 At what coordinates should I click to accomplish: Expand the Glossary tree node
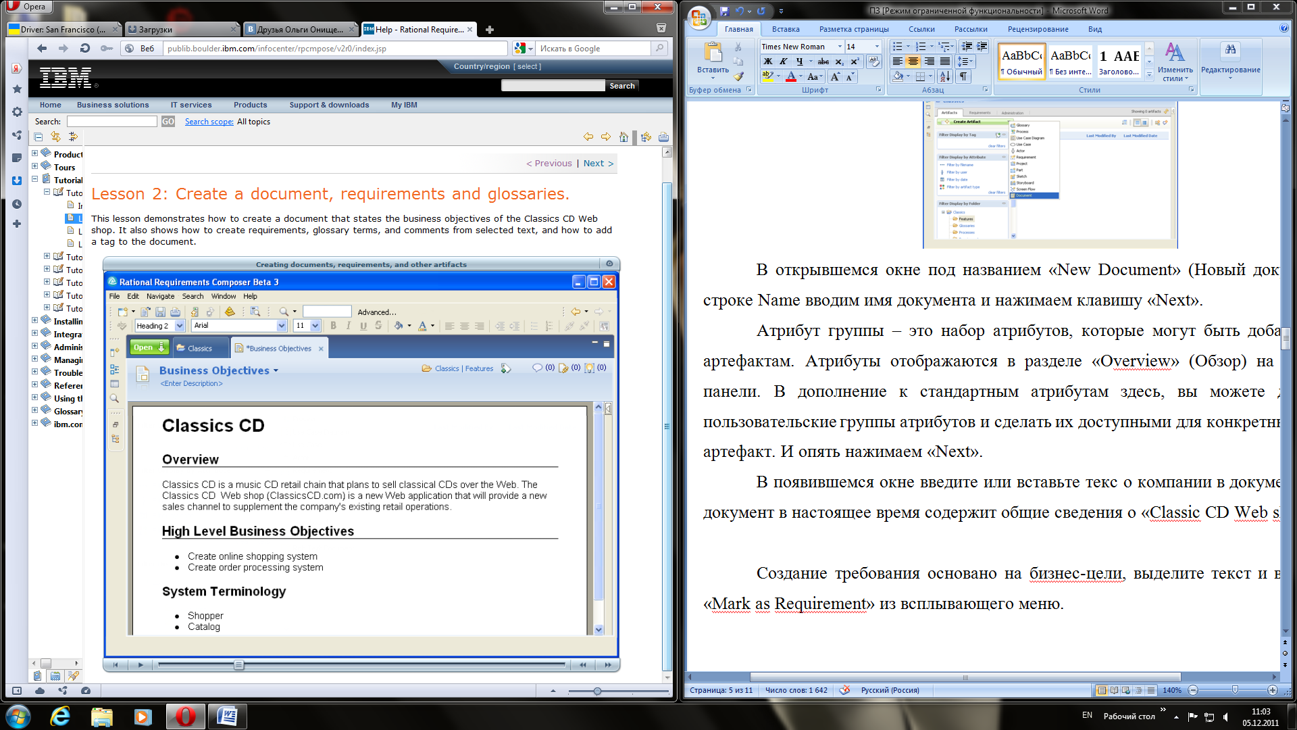pos(34,410)
